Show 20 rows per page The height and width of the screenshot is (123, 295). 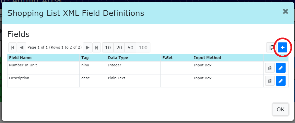pos(119,48)
